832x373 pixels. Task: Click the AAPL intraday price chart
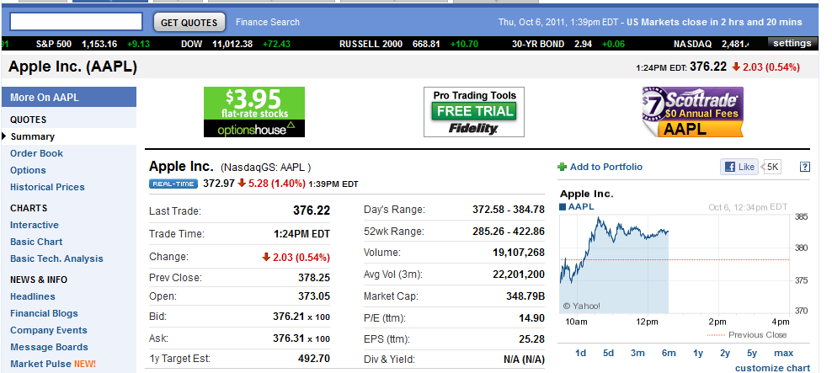675,264
